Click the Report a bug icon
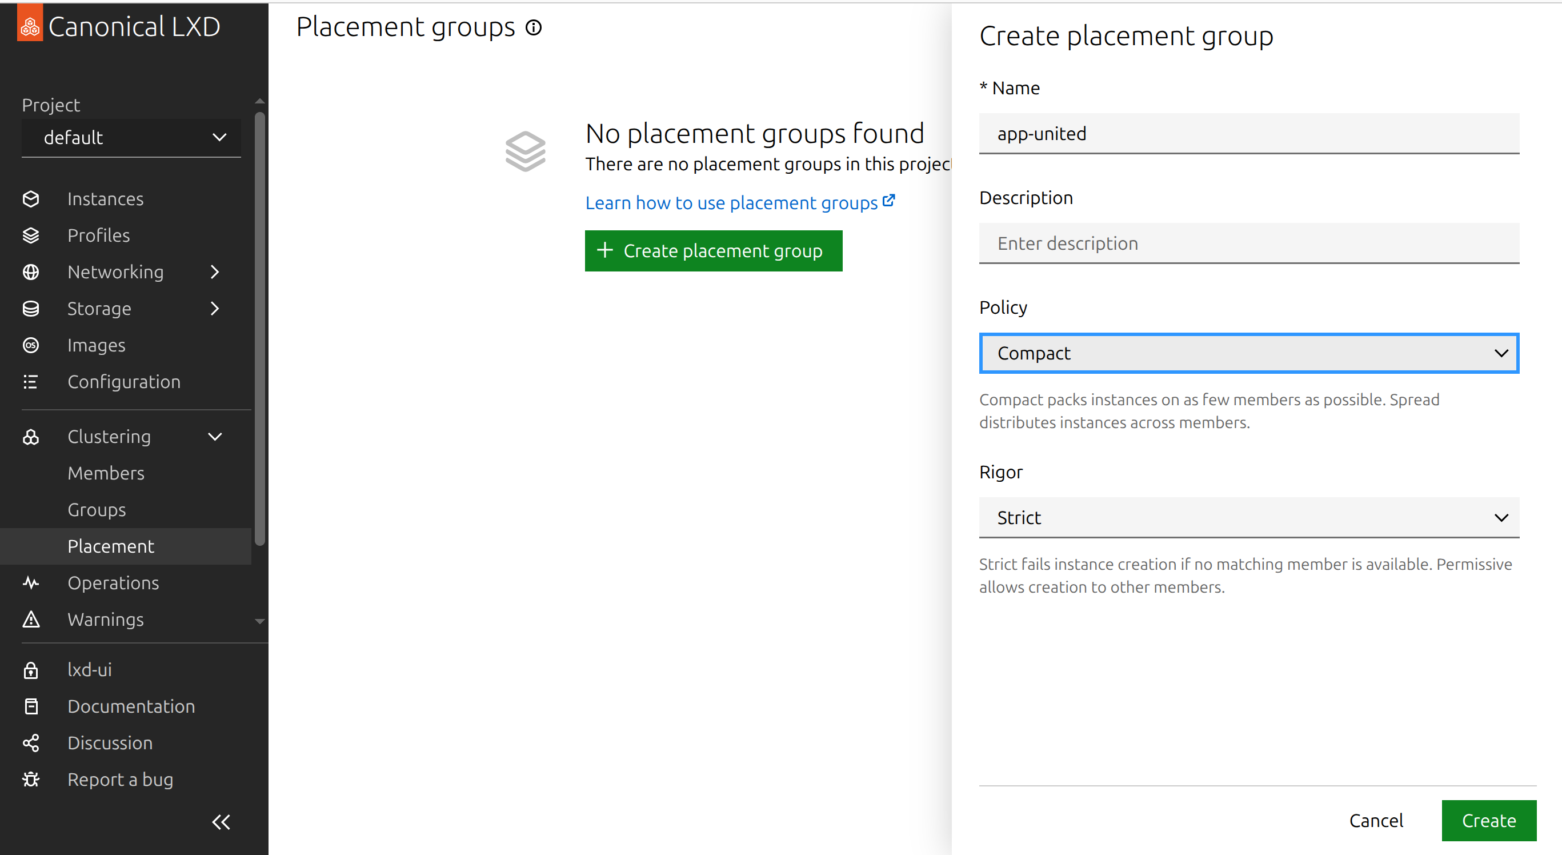Image resolution: width=1562 pixels, height=855 pixels. pos(31,779)
